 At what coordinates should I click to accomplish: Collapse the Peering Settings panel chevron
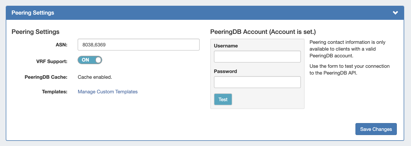point(395,13)
